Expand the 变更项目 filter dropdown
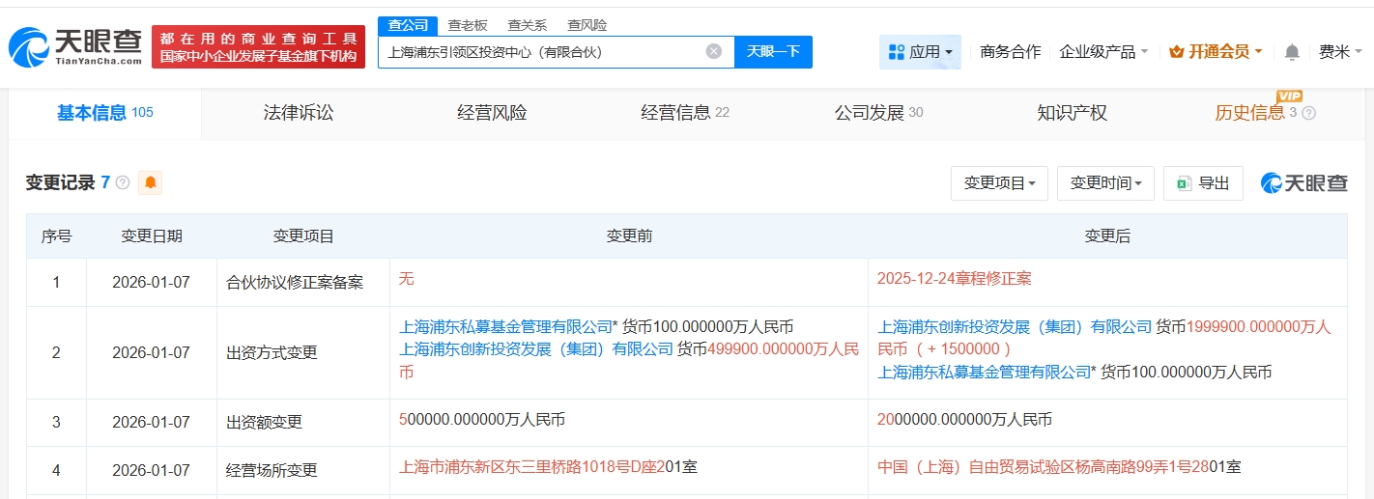The width and height of the screenshot is (1374, 499). pos(999,182)
